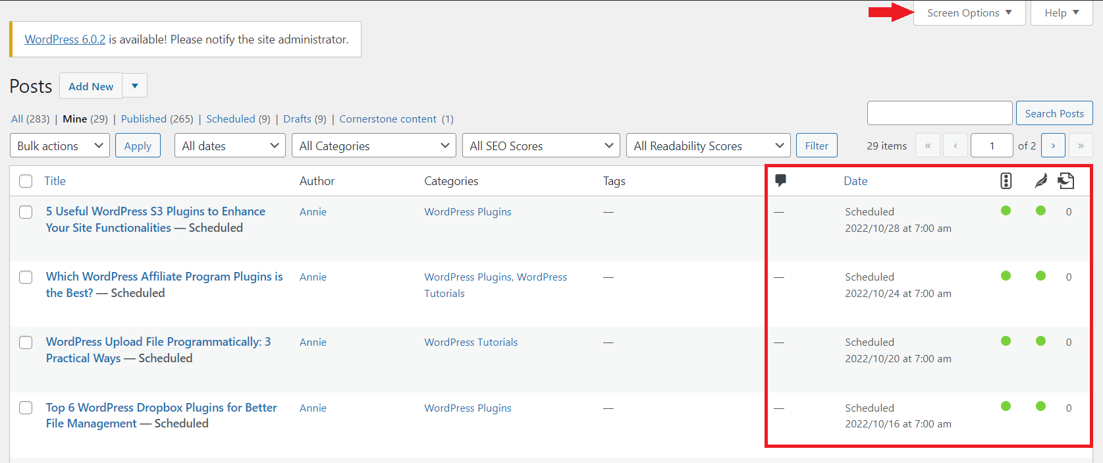Click the comments bubble column icon
This screenshot has width=1103, height=463.
[x=780, y=180]
